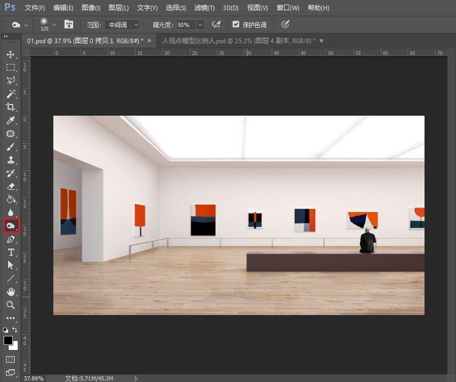Select the Clone Stamp tool

(11, 160)
